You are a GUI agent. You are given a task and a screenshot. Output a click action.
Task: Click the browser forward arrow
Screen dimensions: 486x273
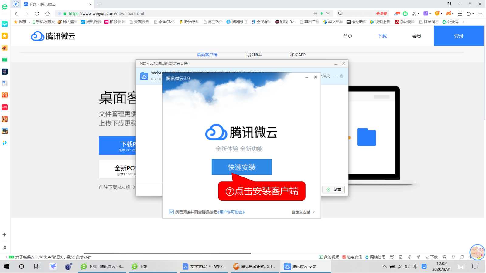[26, 13]
